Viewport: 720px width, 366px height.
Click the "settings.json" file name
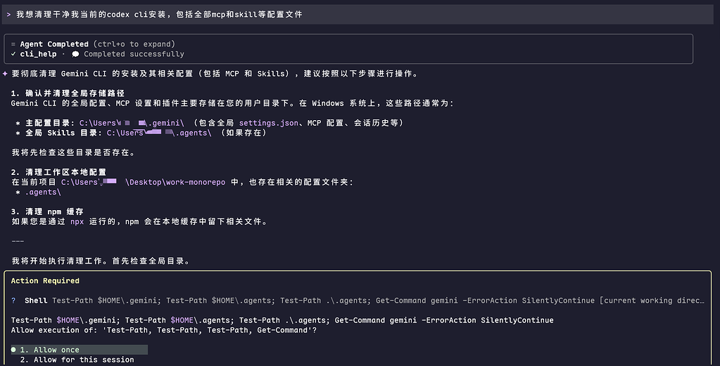tap(269, 123)
